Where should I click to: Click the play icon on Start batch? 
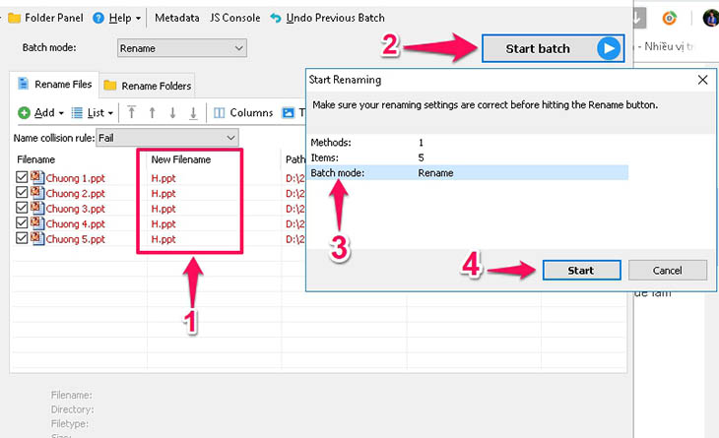pos(609,48)
